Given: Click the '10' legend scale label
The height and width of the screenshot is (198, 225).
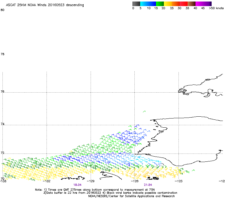Looking at the screenshot, I should (x=149, y=8).
